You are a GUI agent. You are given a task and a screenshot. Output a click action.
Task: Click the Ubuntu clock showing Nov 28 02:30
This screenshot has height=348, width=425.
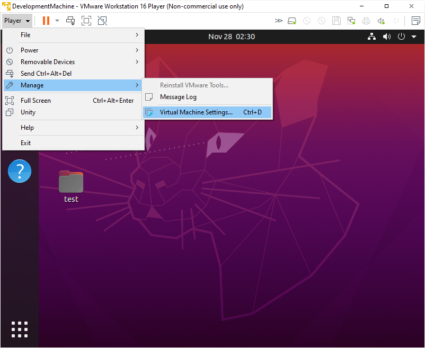[232, 37]
